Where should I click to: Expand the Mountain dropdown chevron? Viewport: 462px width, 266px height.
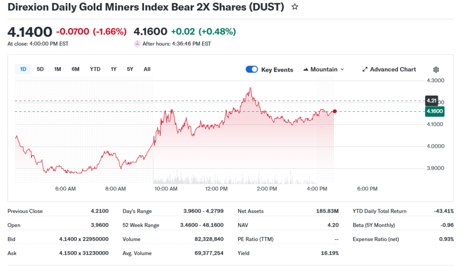[342, 69]
